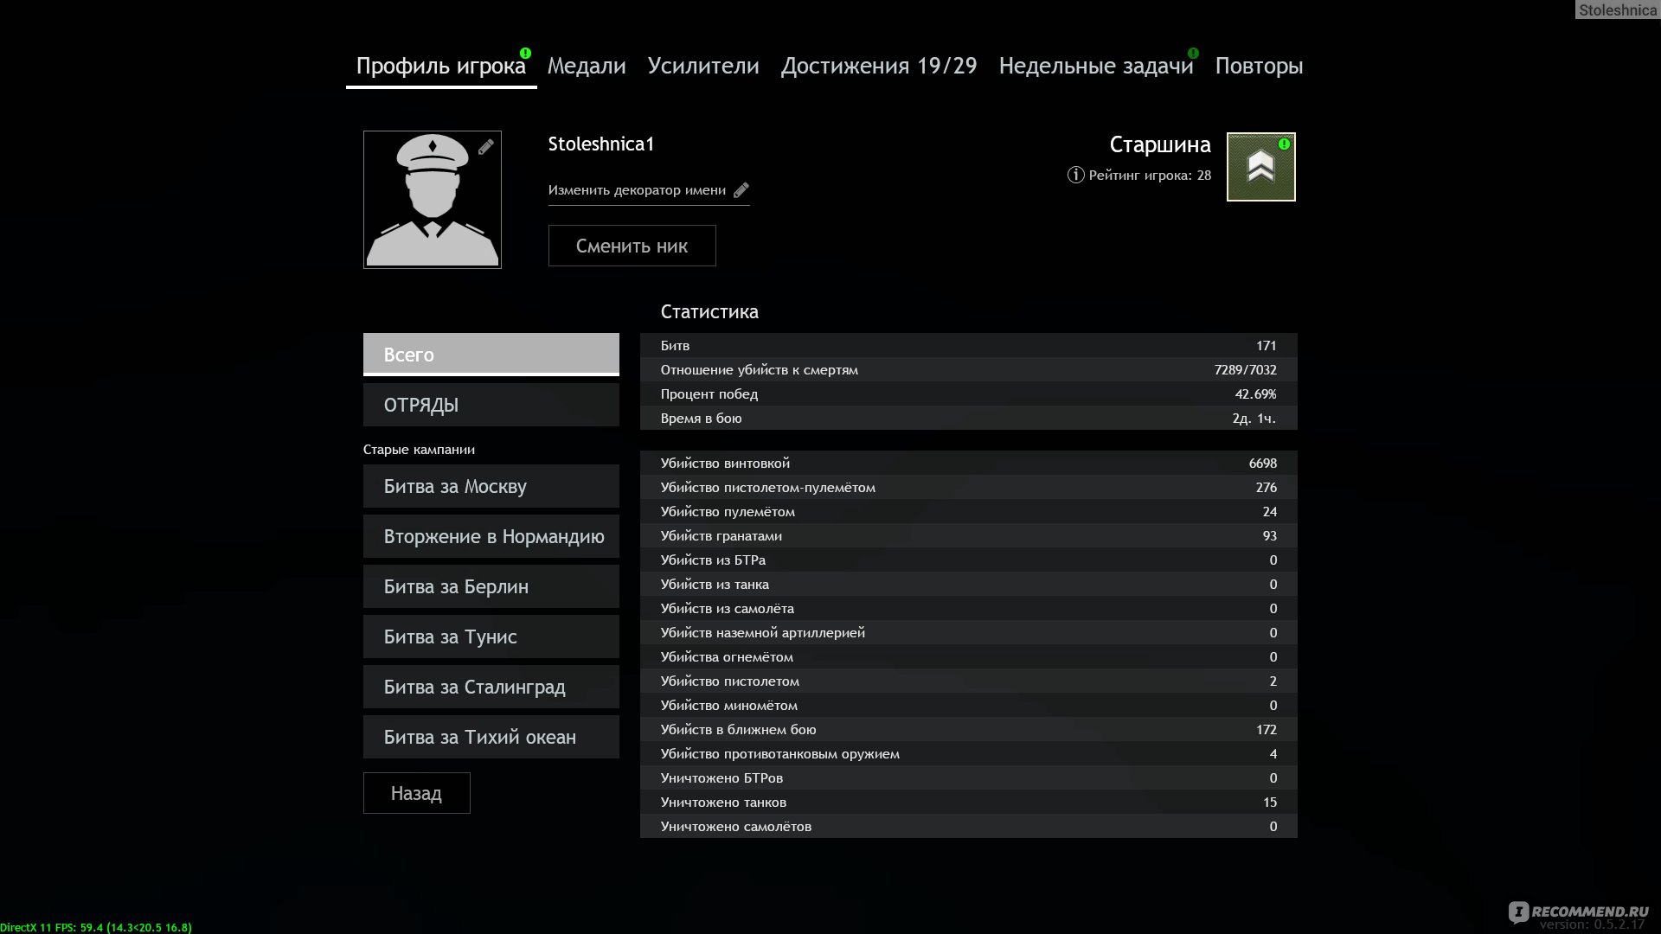Image resolution: width=1661 pixels, height=934 pixels.
Task: Open the Усилители tab
Action: (x=703, y=66)
